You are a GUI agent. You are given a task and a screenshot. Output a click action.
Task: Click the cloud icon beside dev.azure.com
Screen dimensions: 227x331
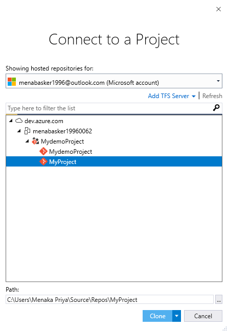click(x=19, y=121)
